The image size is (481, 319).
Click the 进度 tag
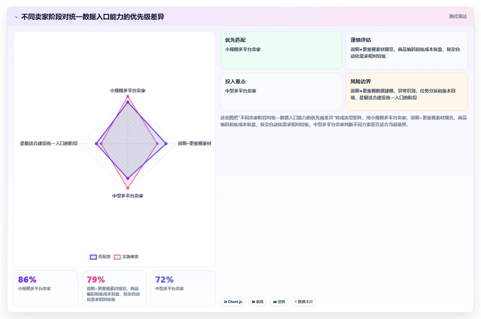pos(279,302)
